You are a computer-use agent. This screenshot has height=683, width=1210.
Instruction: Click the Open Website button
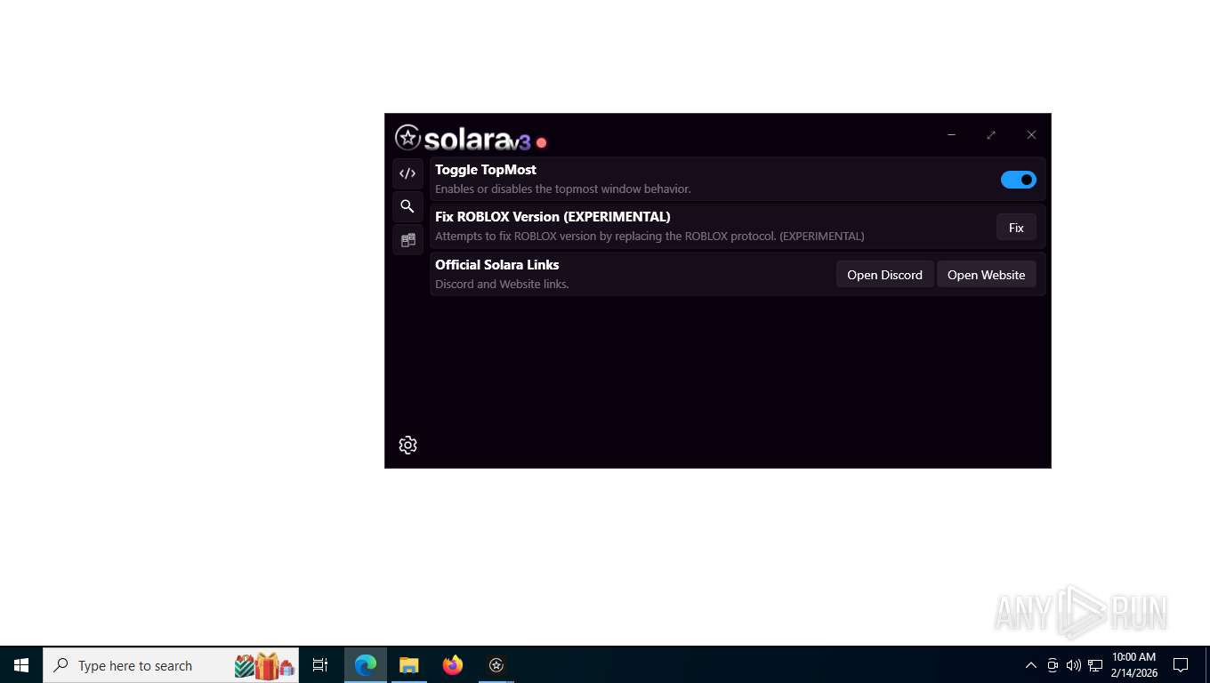986,275
